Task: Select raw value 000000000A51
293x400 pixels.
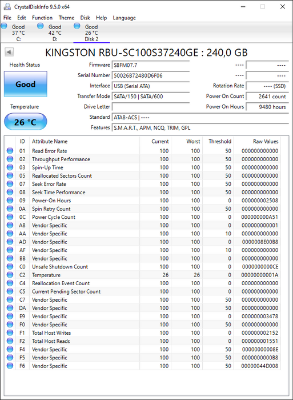Action: click(260, 217)
